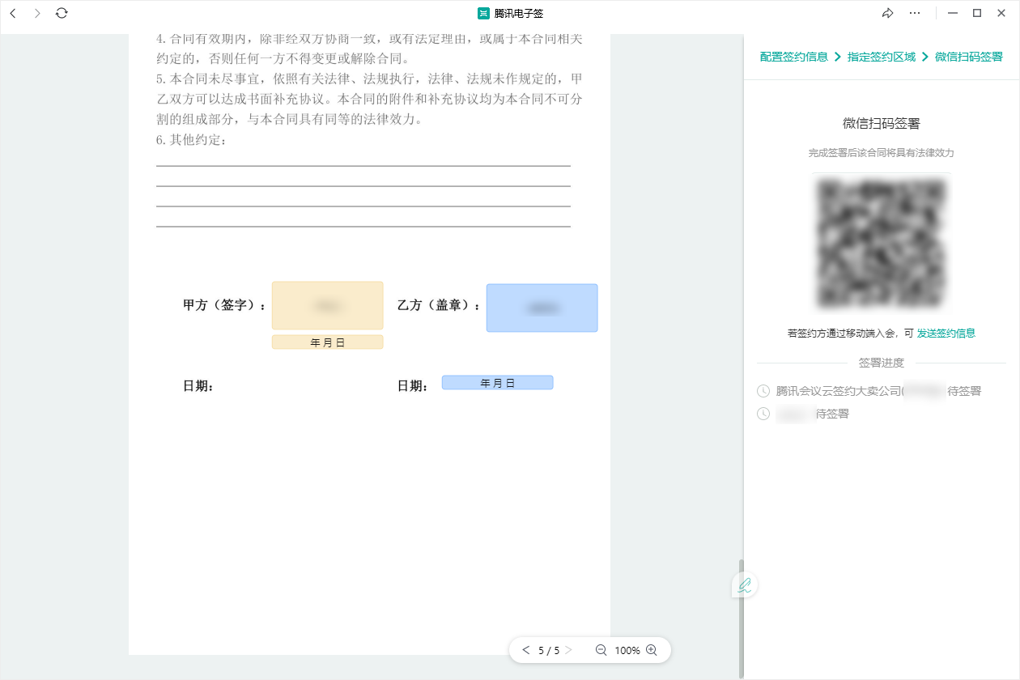1020x680 pixels.
Task: Click the 腾讯电子签 logo icon
Action: 483,14
